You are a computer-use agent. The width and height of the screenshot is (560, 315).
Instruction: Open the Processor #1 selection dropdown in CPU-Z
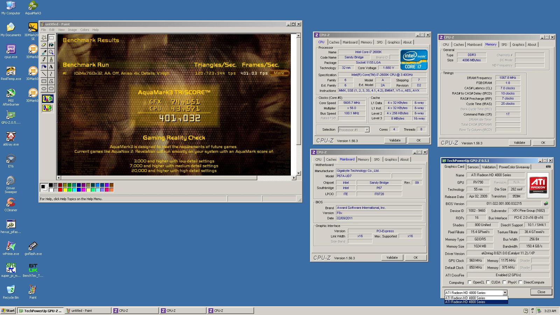click(367, 130)
